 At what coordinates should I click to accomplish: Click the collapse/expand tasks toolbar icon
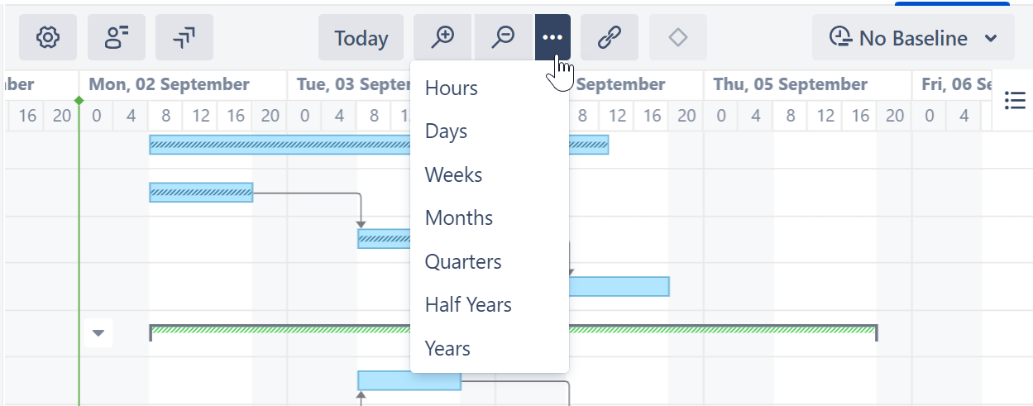tap(184, 38)
